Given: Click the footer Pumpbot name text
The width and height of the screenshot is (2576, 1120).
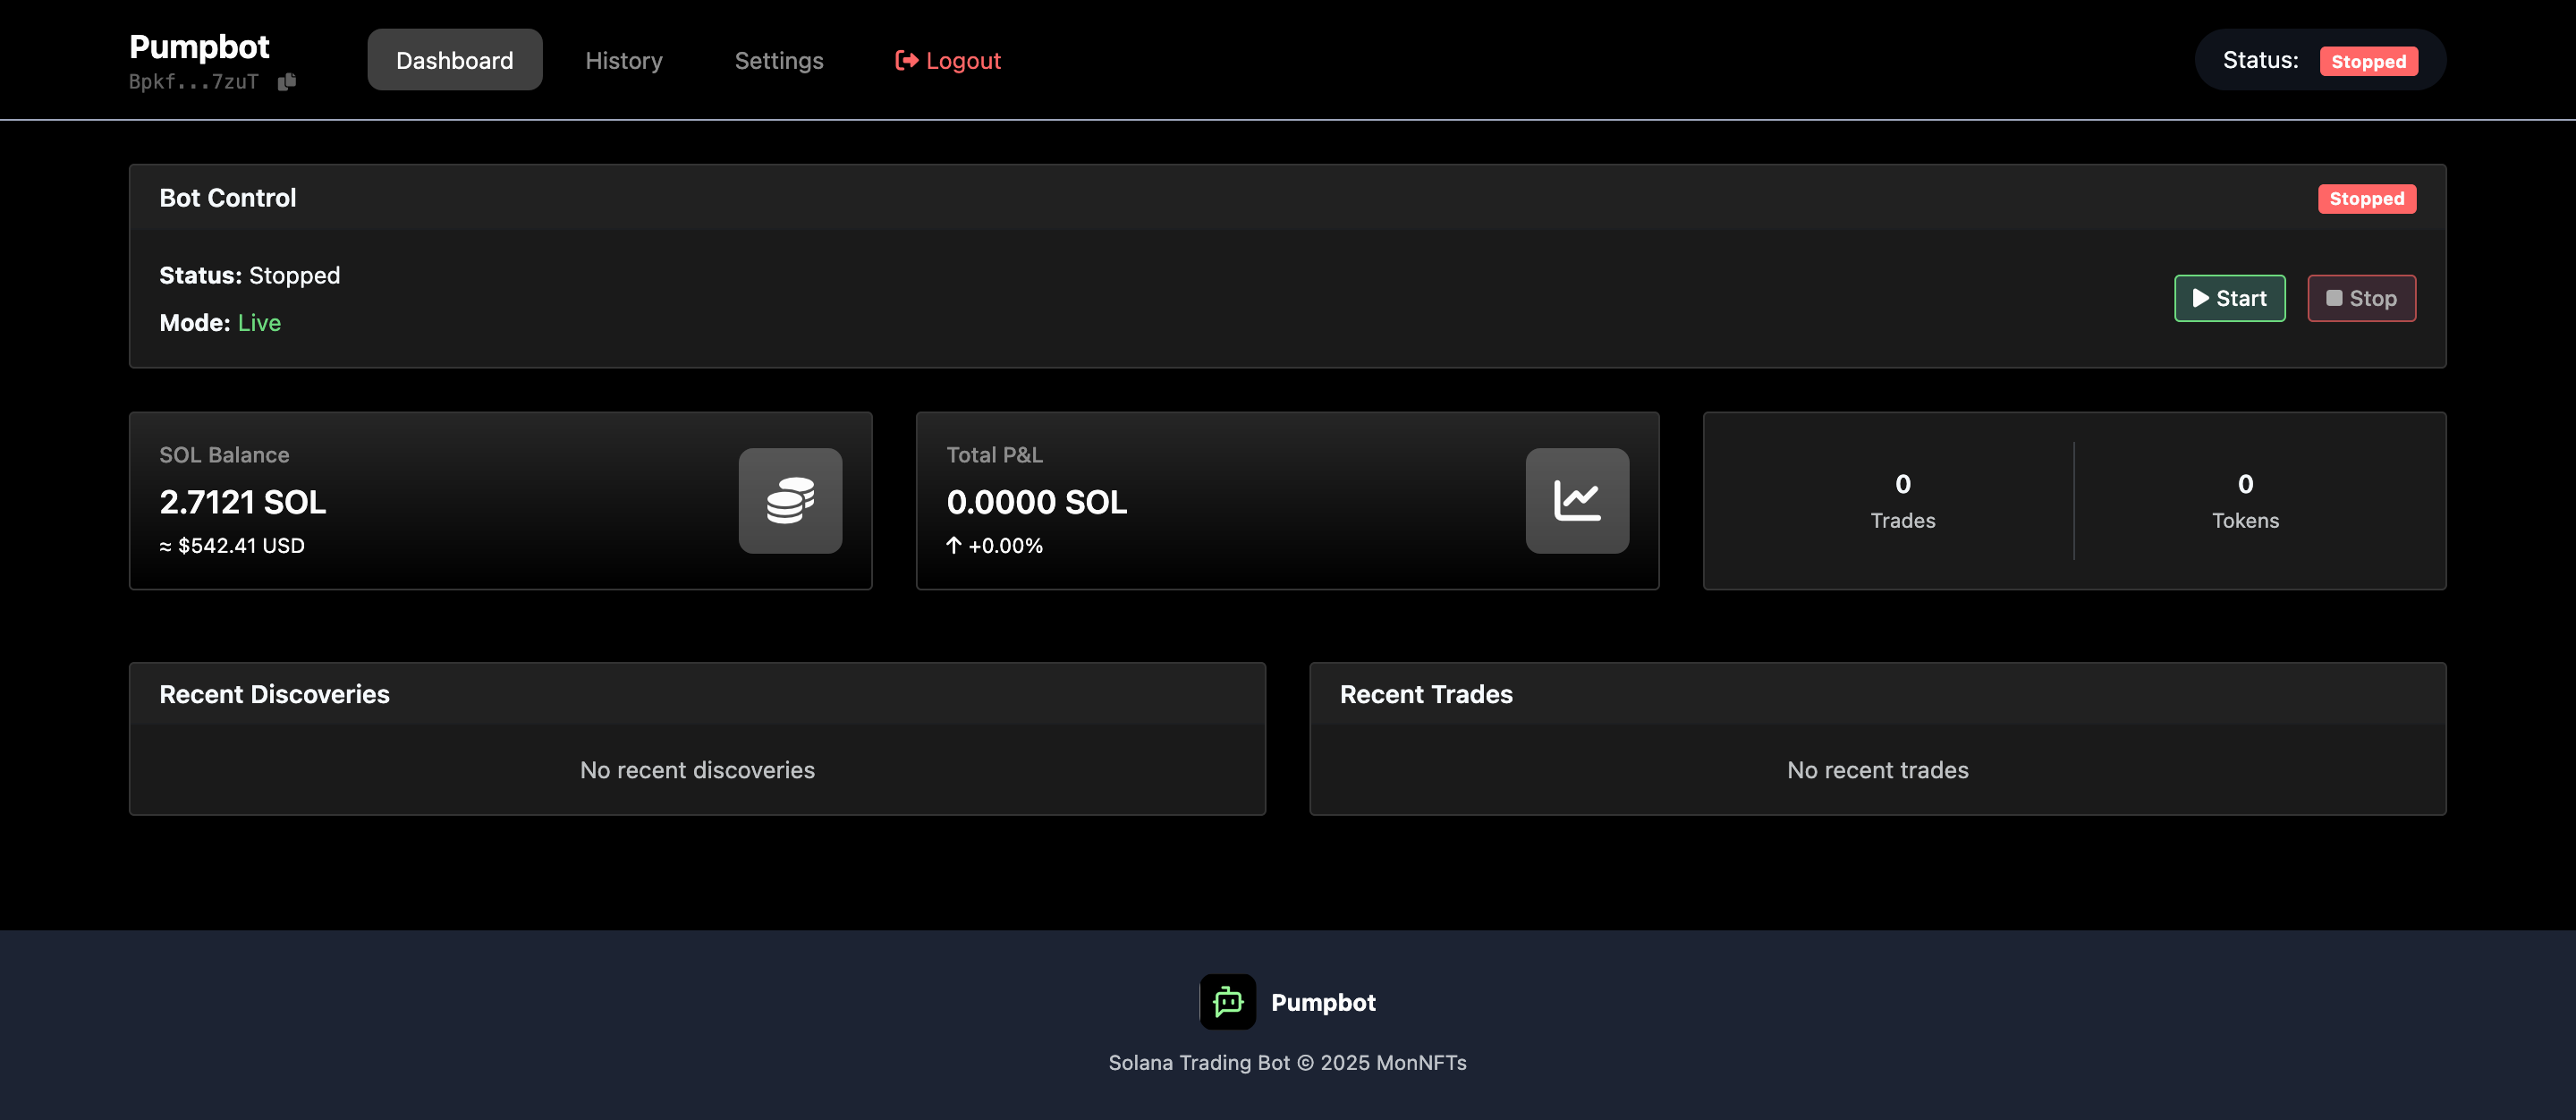Looking at the screenshot, I should point(1323,1002).
